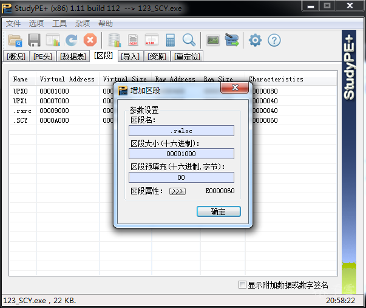Open the 杂项 menu

click(x=83, y=23)
